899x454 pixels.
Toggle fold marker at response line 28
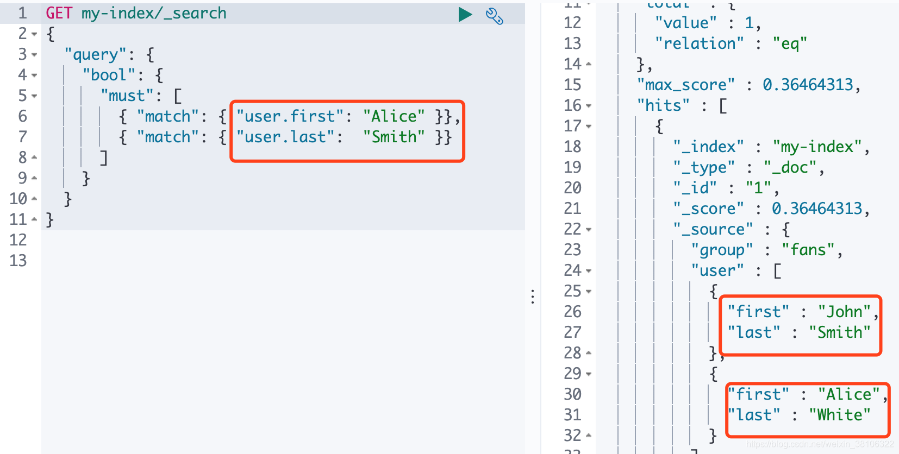coord(589,353)
